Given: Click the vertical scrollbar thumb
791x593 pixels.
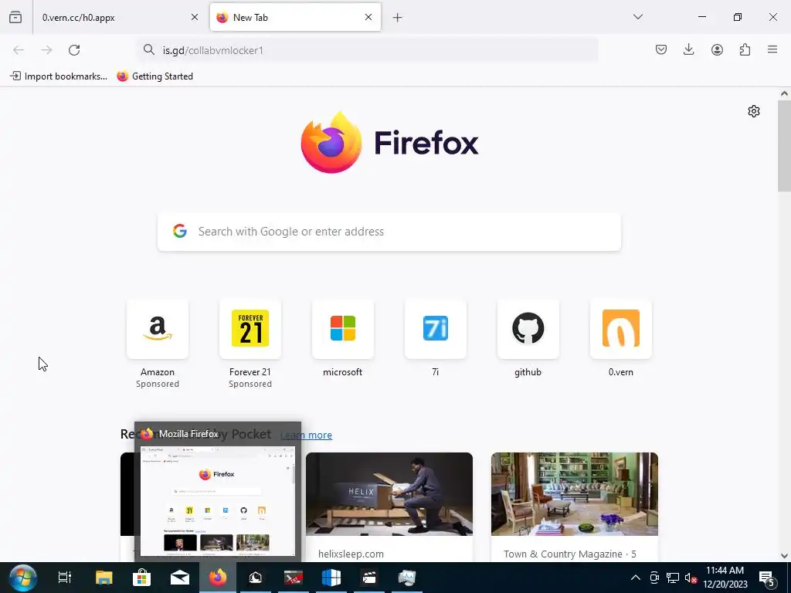Looking at the screenshot, I should 784,146.
